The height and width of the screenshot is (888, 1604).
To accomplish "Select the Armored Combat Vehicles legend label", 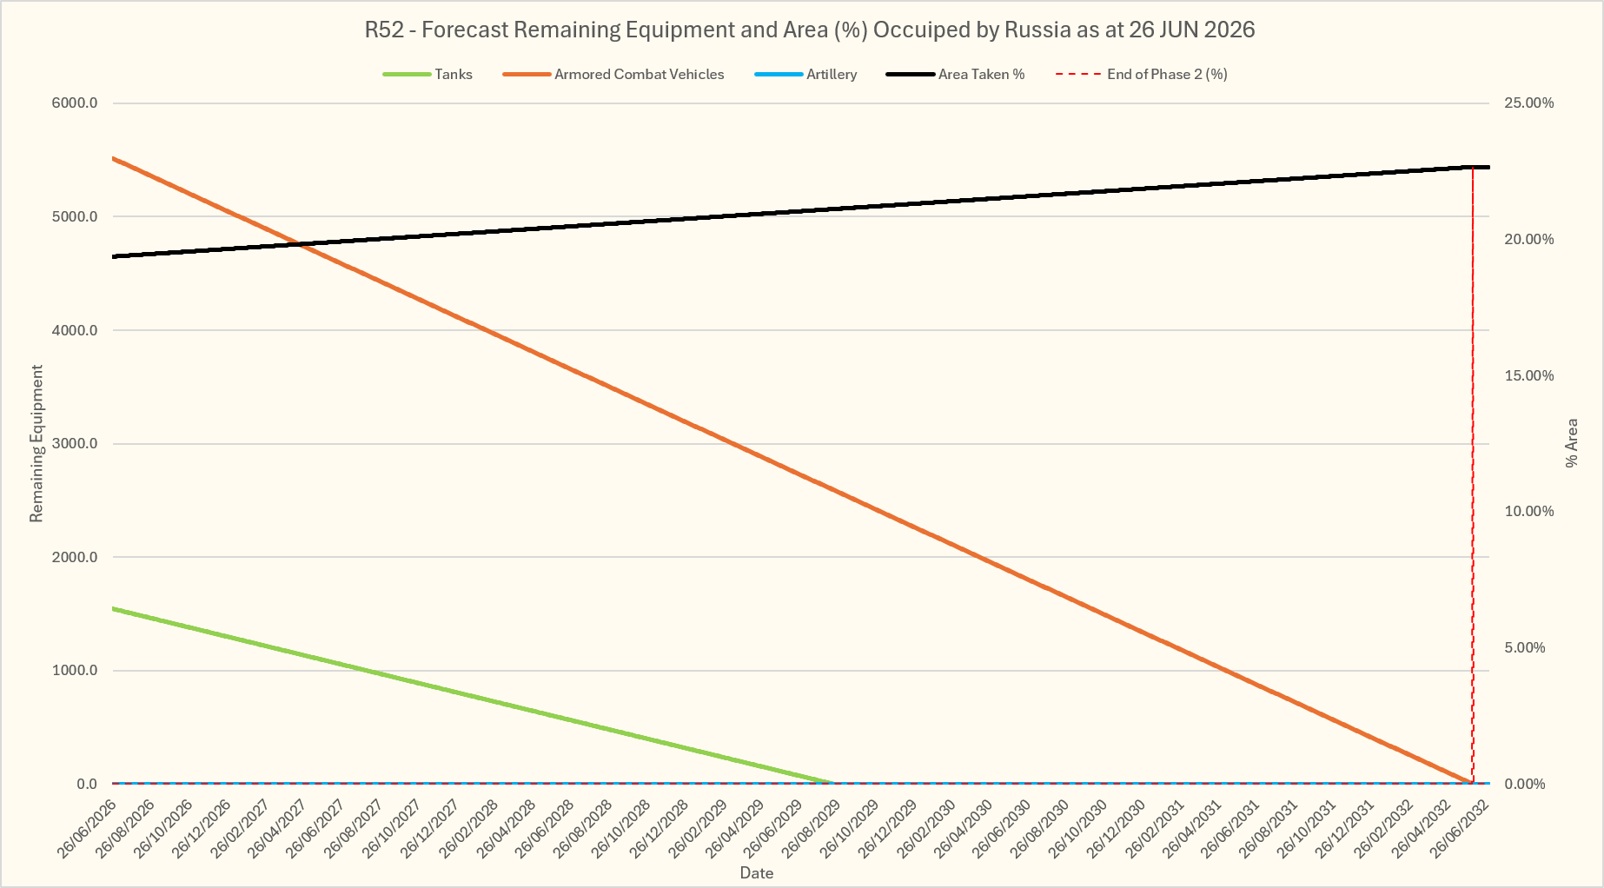I will pyautogui.click(x=640, y=75).
